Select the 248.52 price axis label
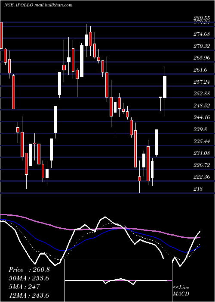 tap(202, 106)
